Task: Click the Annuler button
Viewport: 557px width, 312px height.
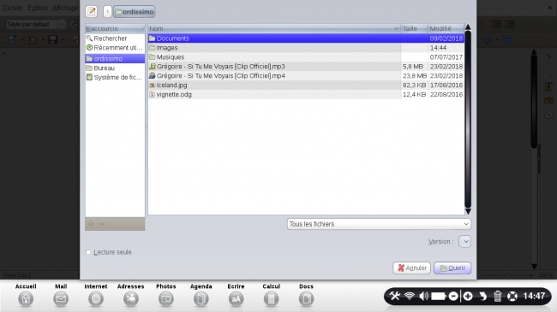Action: point(411,268)
